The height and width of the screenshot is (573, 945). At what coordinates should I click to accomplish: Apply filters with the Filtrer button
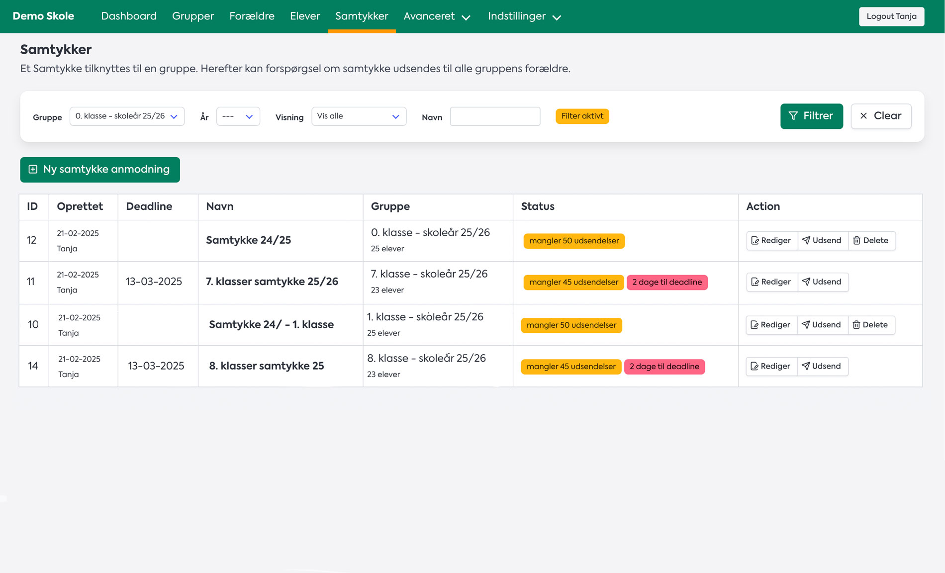tap(811, 116)
